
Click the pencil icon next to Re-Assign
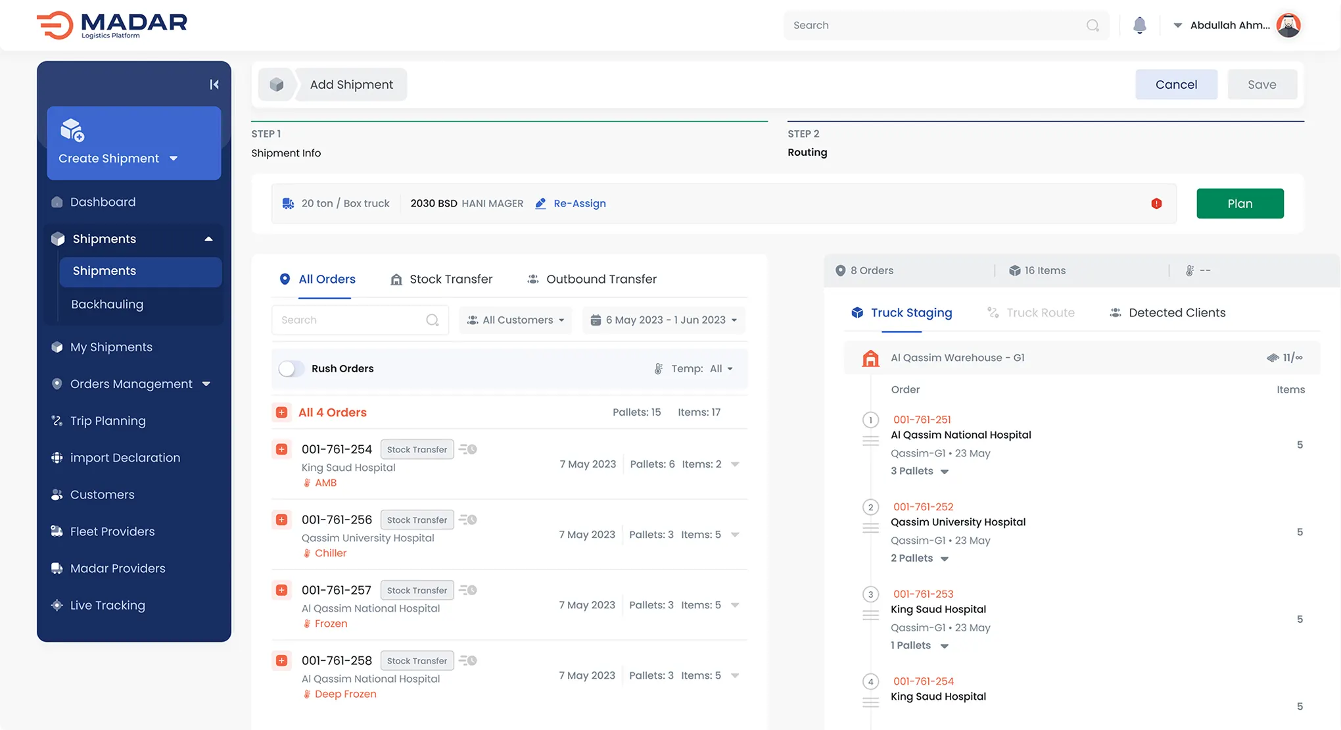point(540,203)
